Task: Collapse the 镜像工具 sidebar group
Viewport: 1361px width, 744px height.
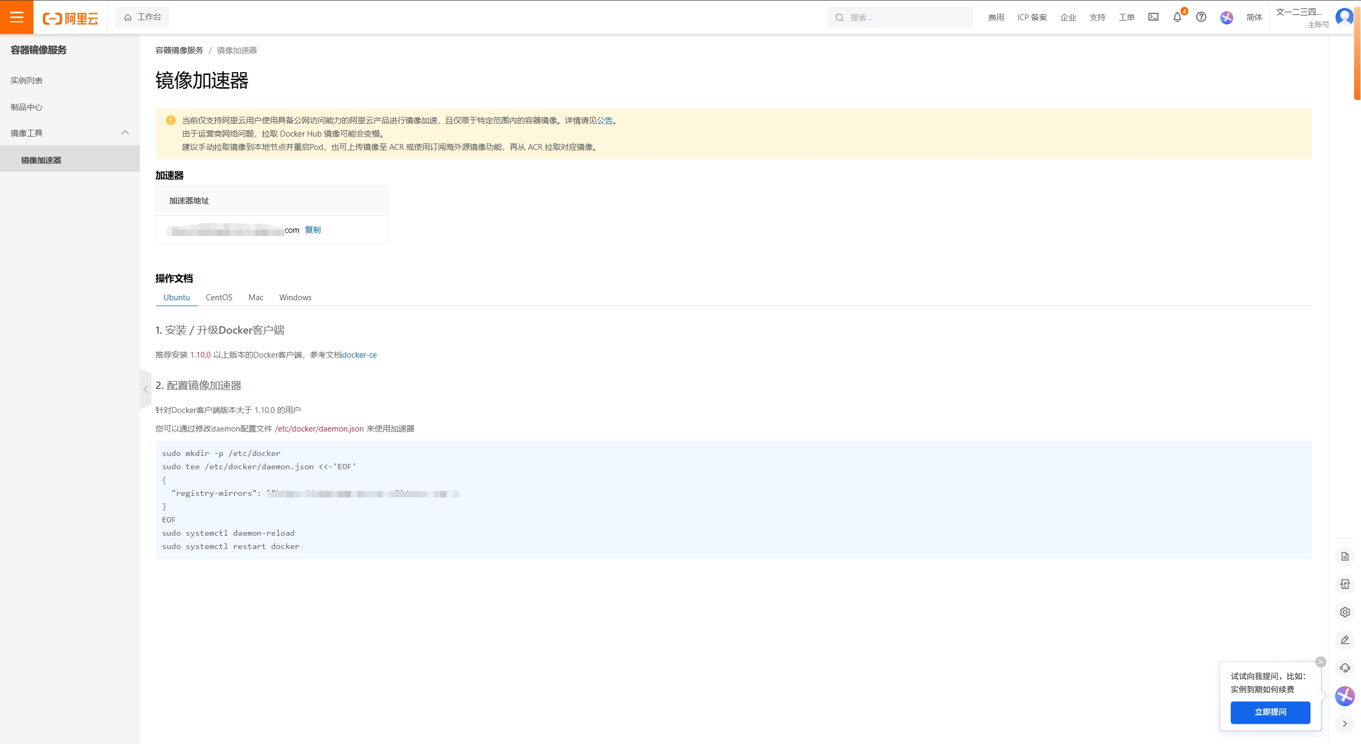Action: (x=70, y=133)
